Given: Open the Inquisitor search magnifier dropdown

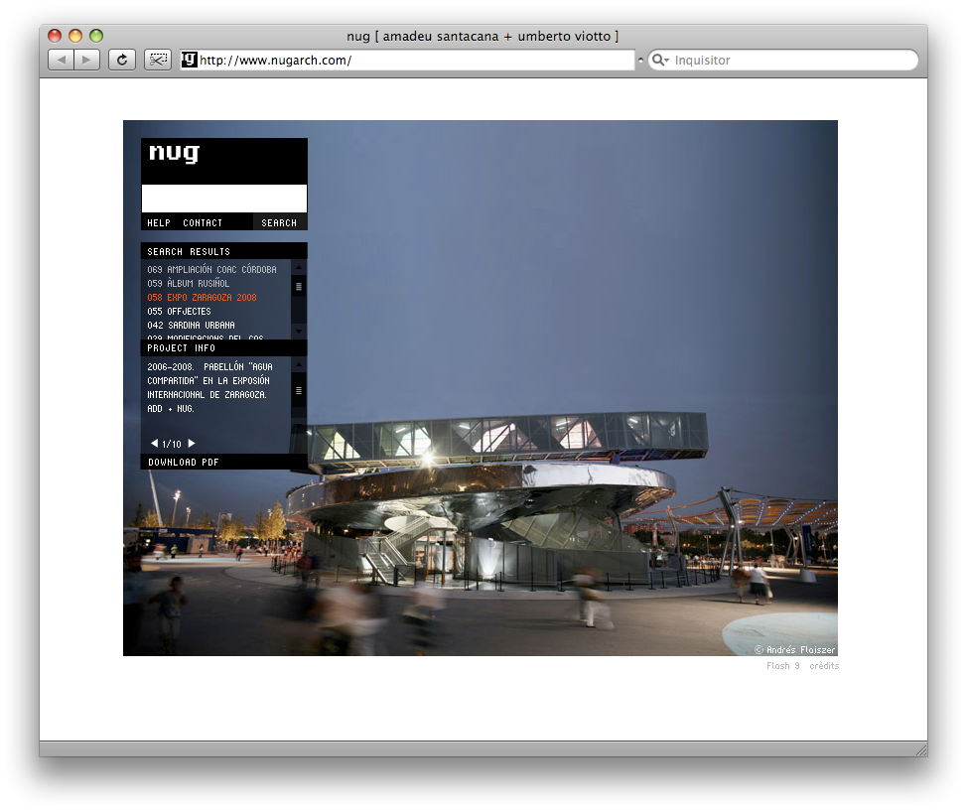Looking at the screenshot, I should click(x=660, y=60).
